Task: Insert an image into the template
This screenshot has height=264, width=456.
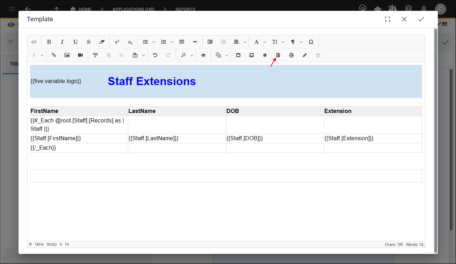Action: point(67,55)
